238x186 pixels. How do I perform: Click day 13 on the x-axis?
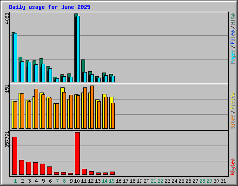[x=98, y=181]
